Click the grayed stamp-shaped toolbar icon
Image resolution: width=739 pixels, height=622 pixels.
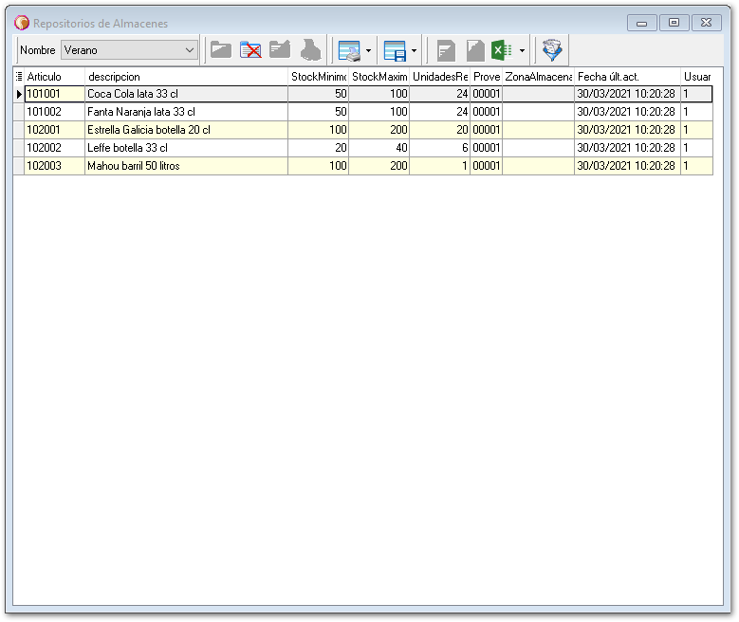click(310, 49)
